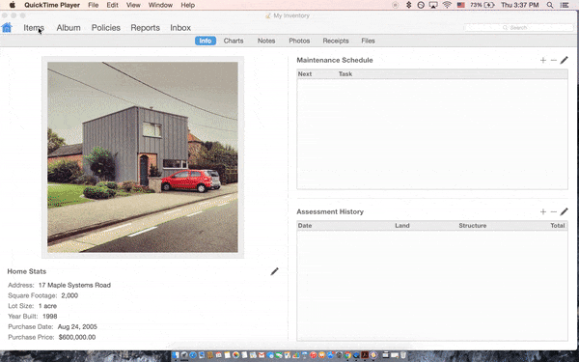Add a new maintenance schedule task
579x362 pixels.
pos(542,60)
